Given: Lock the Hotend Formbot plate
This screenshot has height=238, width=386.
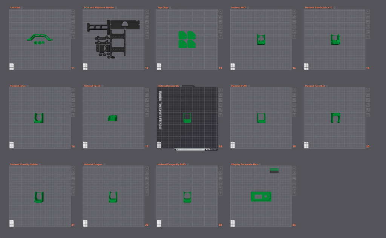Looking at the screenshot, I should 368,105.
